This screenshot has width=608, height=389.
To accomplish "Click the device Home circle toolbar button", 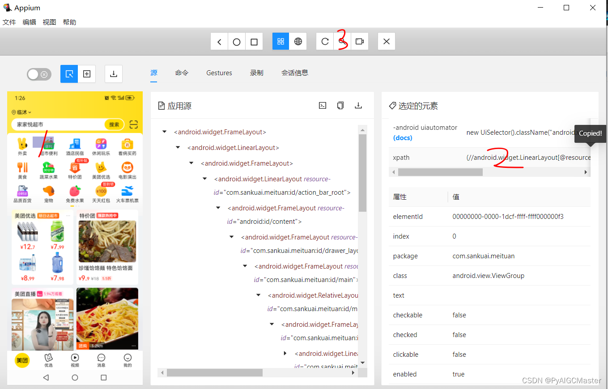I will tap(237, 42).
